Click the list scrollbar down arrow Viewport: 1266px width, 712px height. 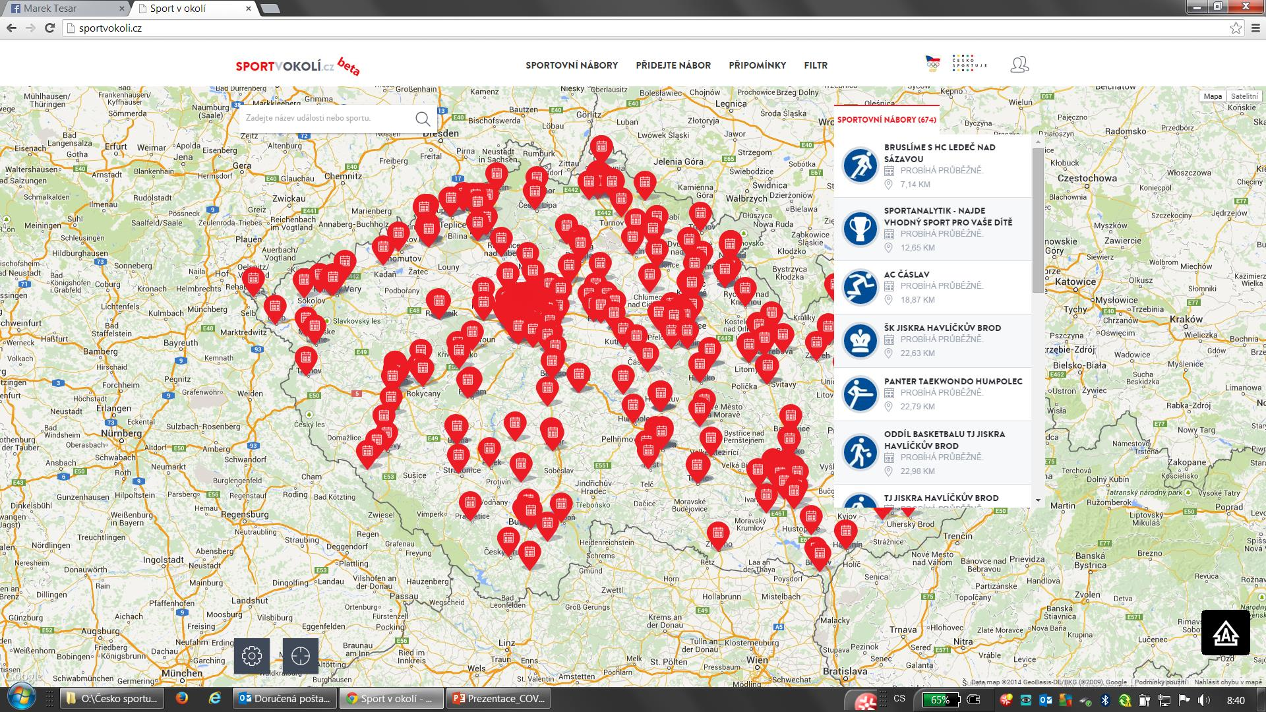pos(1039,500)
